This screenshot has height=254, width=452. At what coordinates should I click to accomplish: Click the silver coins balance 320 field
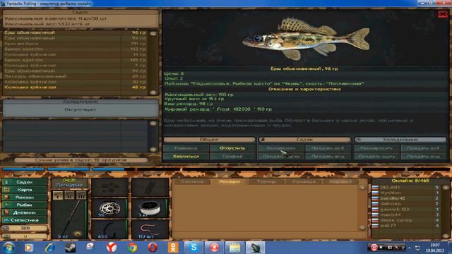25,228
